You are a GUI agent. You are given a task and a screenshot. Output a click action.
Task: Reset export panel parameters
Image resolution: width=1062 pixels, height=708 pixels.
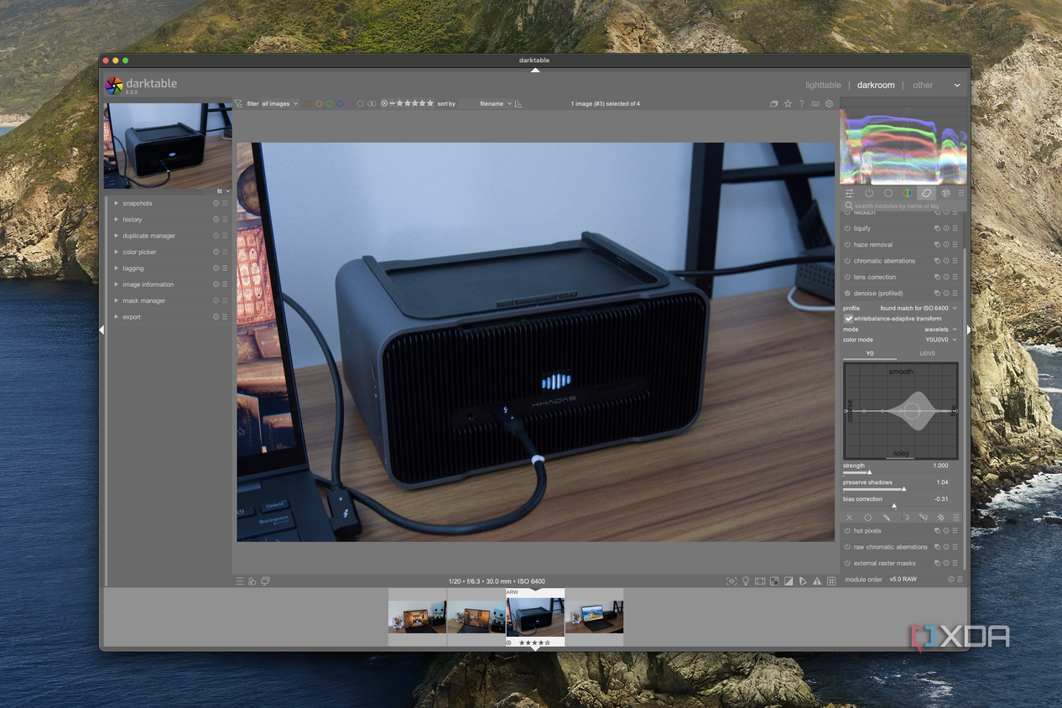[216, 317]
